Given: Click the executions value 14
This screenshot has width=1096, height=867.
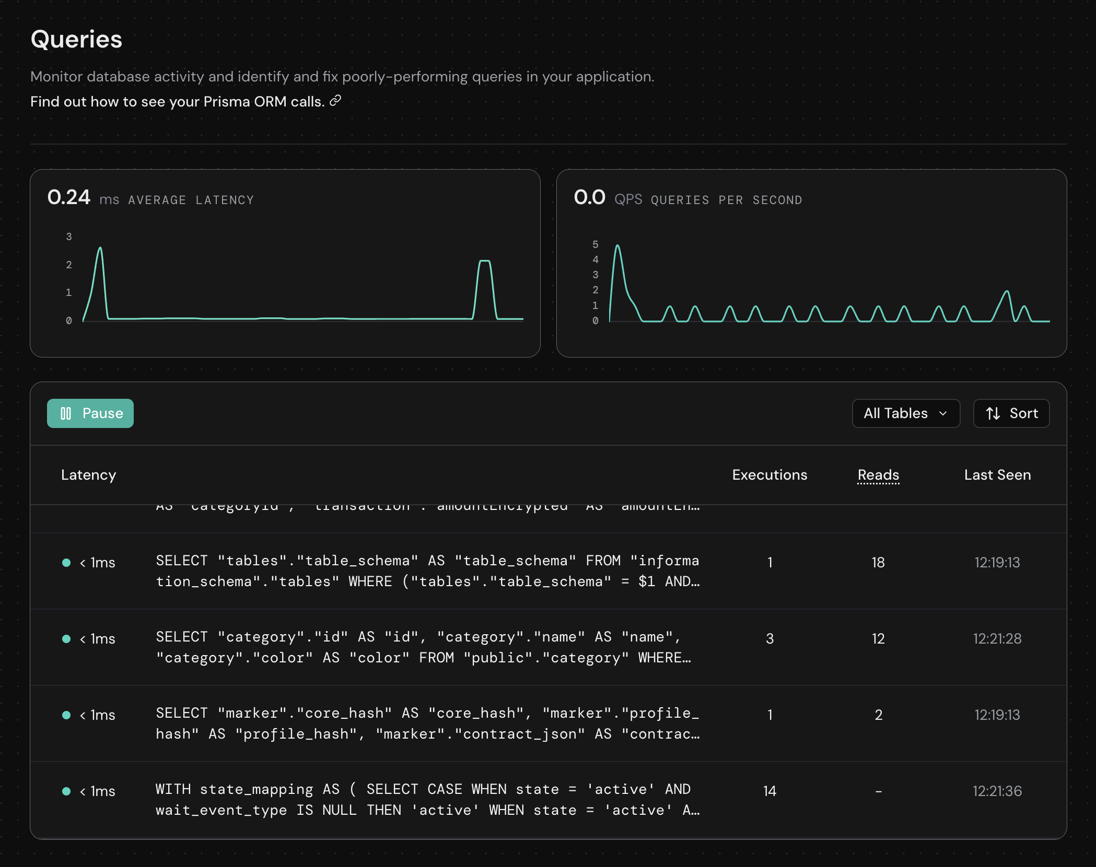Looking at the screenshot, I should tap(769, 791).
